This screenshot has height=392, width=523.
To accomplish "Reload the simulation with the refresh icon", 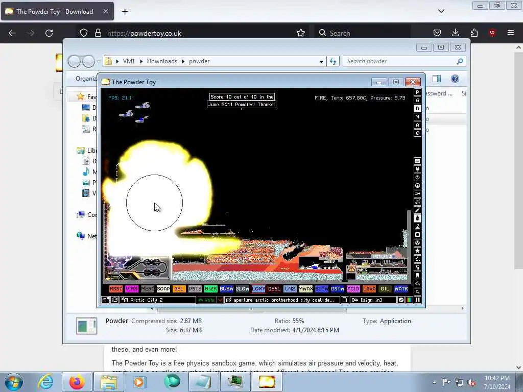I will [x=115, y=300].
